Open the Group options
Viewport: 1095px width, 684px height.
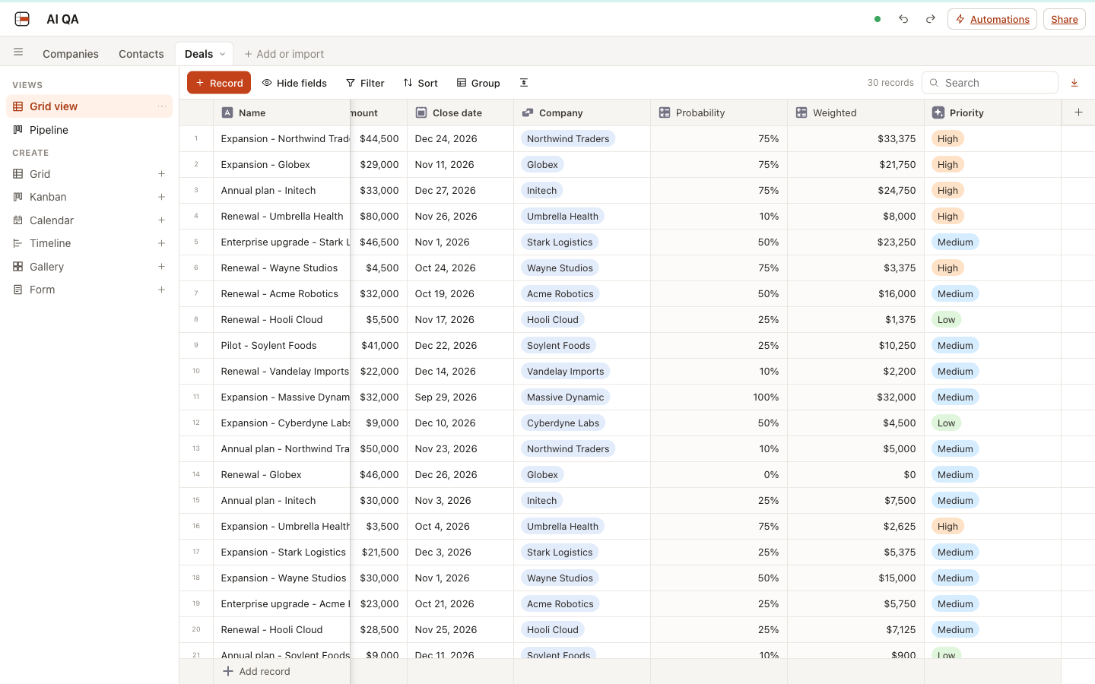(x=478, y=83)
